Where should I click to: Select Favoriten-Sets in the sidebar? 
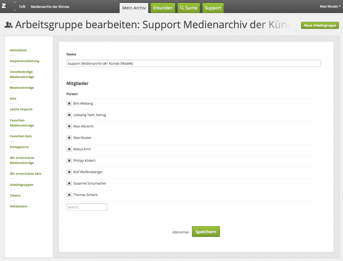click(21, 136)
